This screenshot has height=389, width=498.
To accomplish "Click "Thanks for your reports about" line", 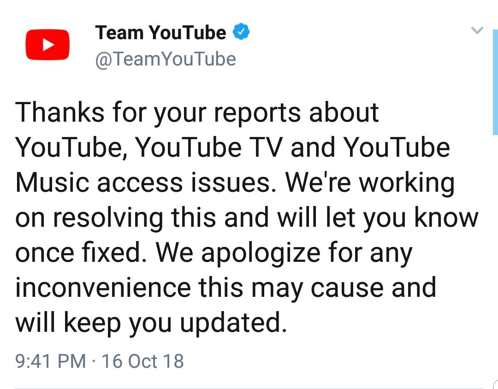I will [197, 113].
